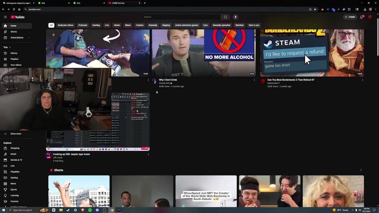Open Sports under Explore
This screenshot has width=379, height=213.
coord(16,190)
